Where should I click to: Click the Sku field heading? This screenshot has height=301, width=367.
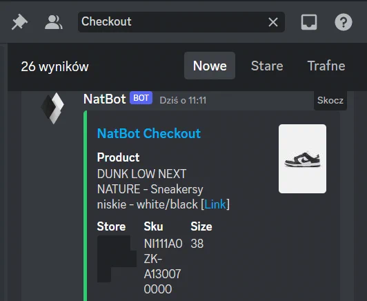(153, 226)
